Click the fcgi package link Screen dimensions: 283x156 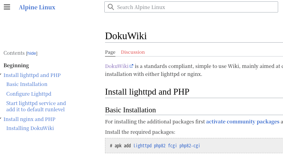(x=172, y=146)
